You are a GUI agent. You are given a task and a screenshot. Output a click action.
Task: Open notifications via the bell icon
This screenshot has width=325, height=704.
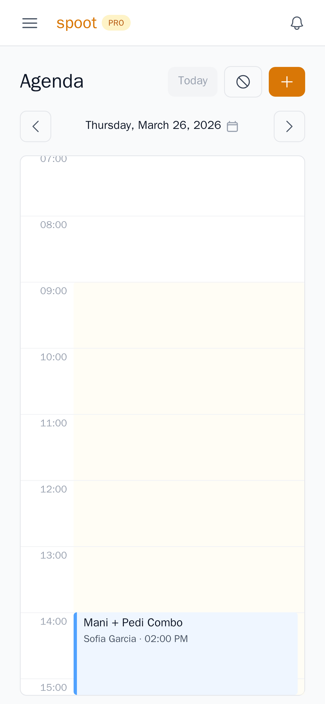tap(297, 23)
